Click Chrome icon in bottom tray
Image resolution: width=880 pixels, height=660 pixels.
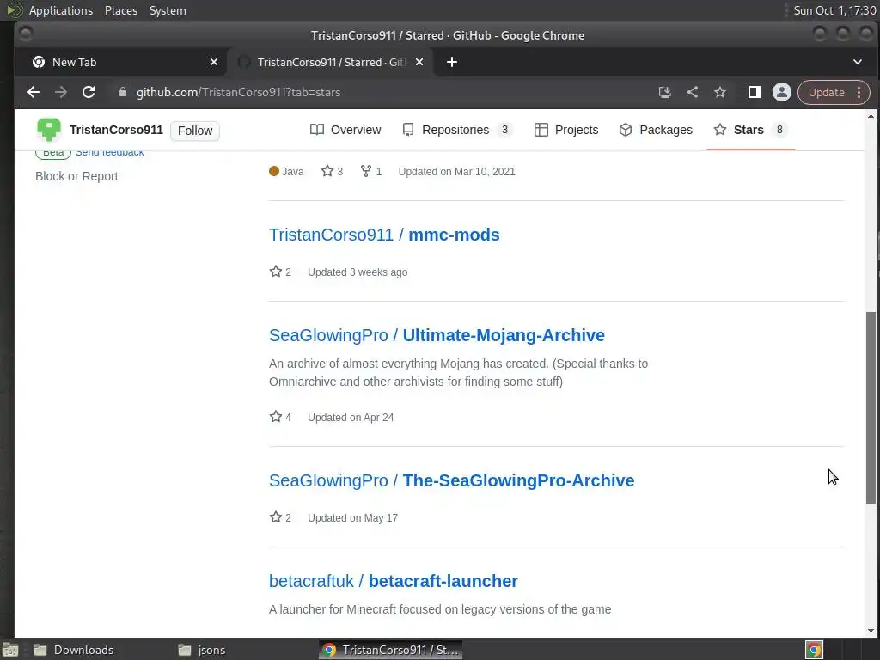pyautogui.click(x=814, y=650)
